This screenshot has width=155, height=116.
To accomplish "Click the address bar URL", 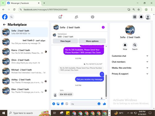I will point(46,10).
